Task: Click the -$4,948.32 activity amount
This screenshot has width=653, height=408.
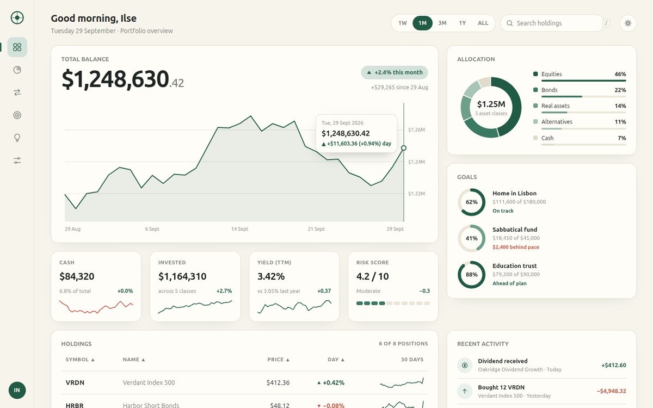Action: click(x=611, y=391)
